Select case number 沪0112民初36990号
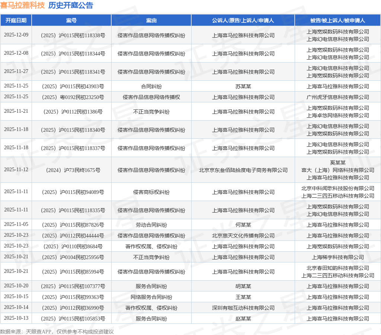Image resolution: width=381 pixels, height=335 pixels. coord(73,308)
